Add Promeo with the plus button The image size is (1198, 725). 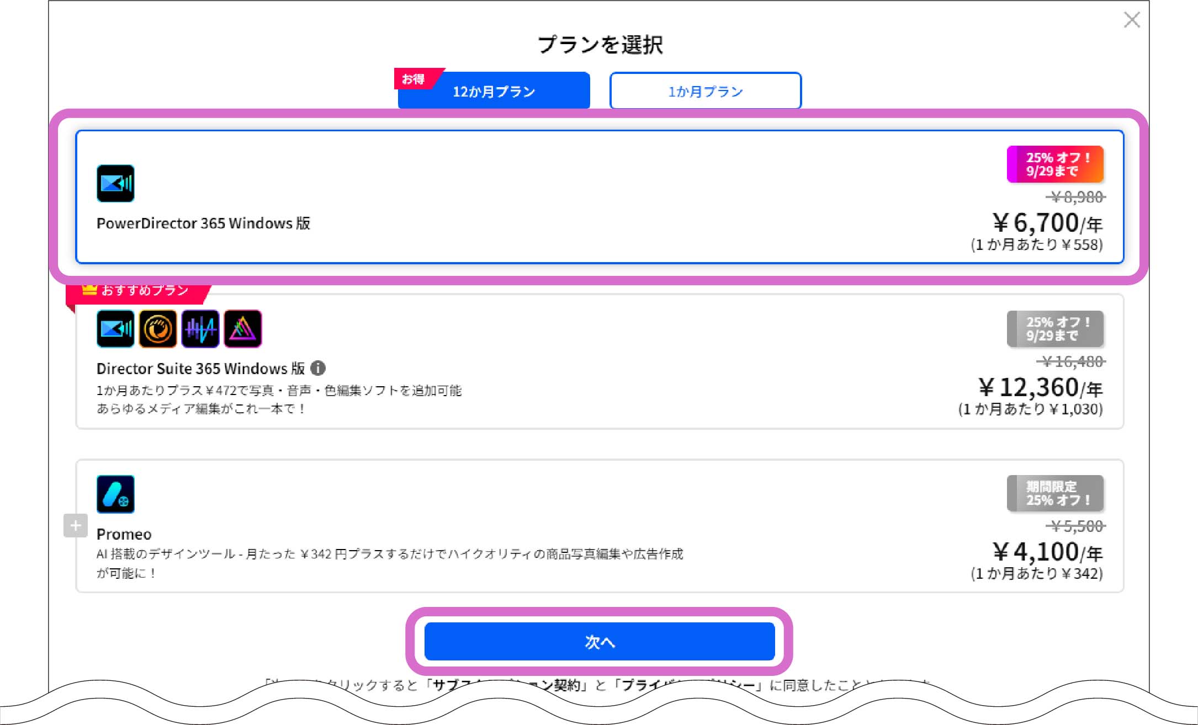[76, 525]
